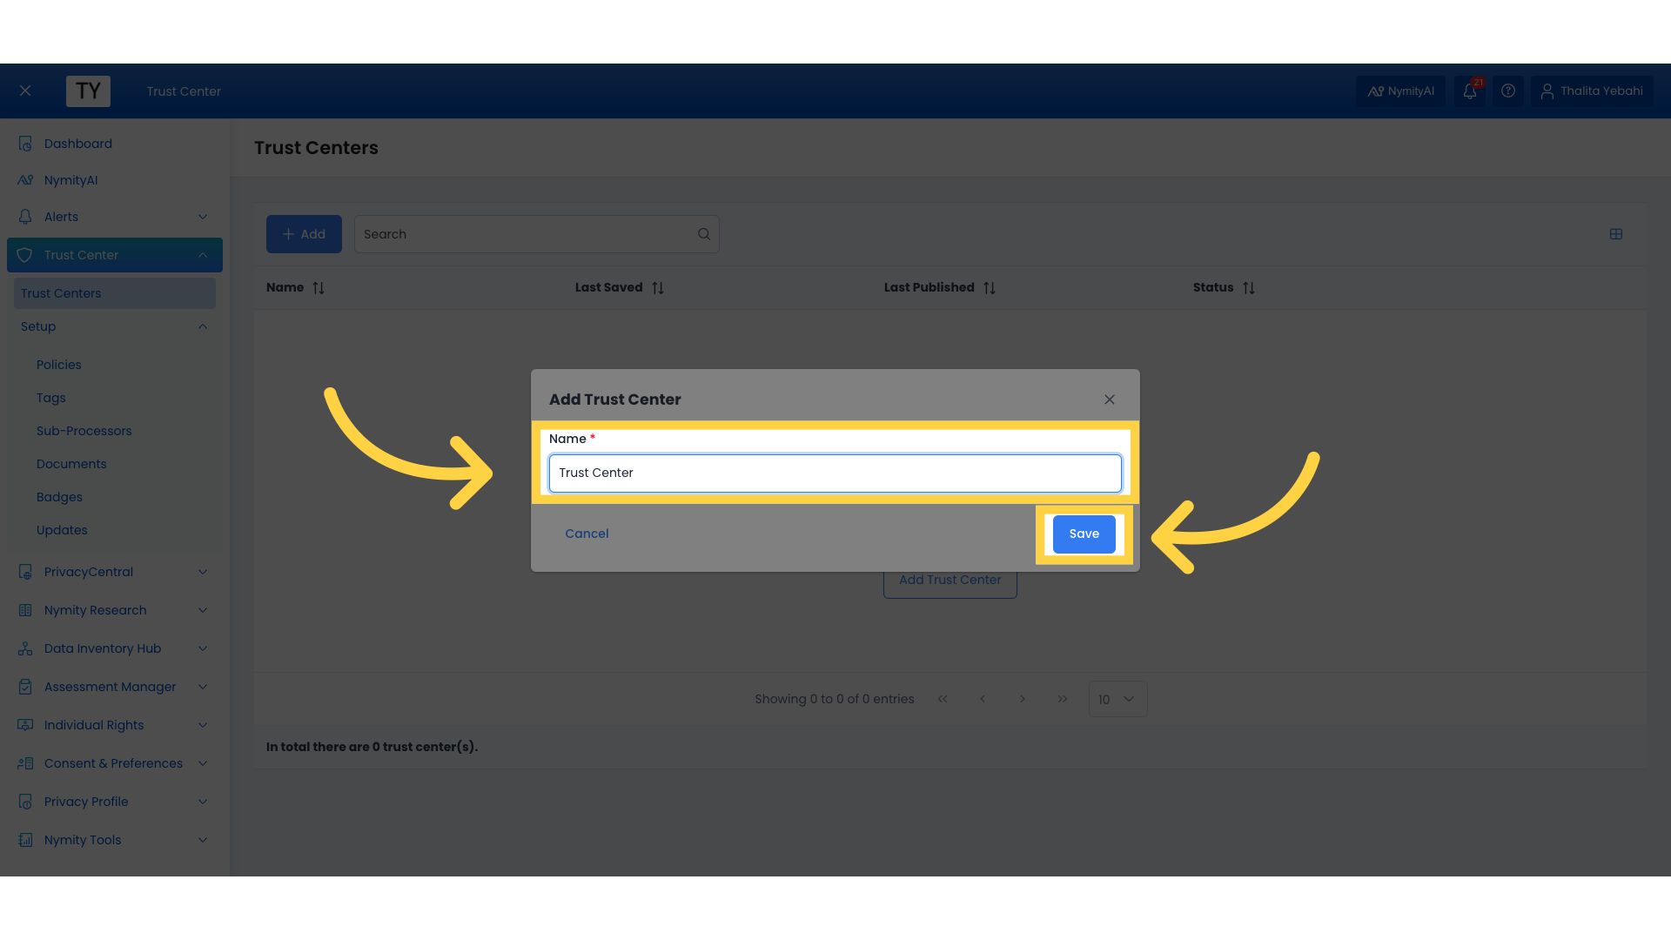Expand the Alerts section
Viewport: 1671px width, 940px height.
[202, 217]
